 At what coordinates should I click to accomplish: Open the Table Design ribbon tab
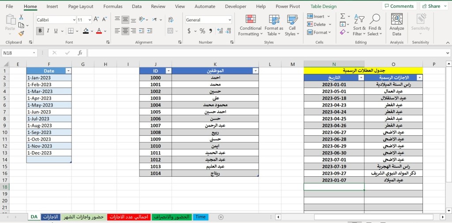(x=324, y=6)
